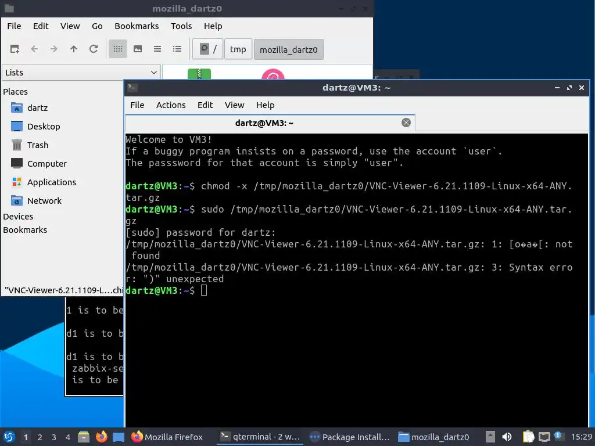Switch to thumbnail view mode
The image size is (595, 446).
138,49
